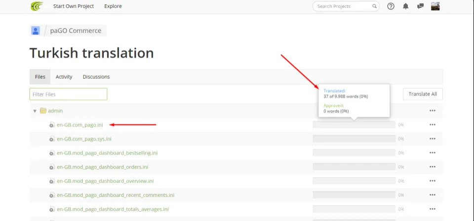Screen dimensions: 474x221
Task: Click the Translate All button
Action: click(x=423, y=94)
